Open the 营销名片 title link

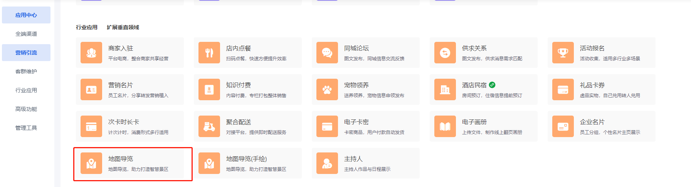click(x=121, y=85)
